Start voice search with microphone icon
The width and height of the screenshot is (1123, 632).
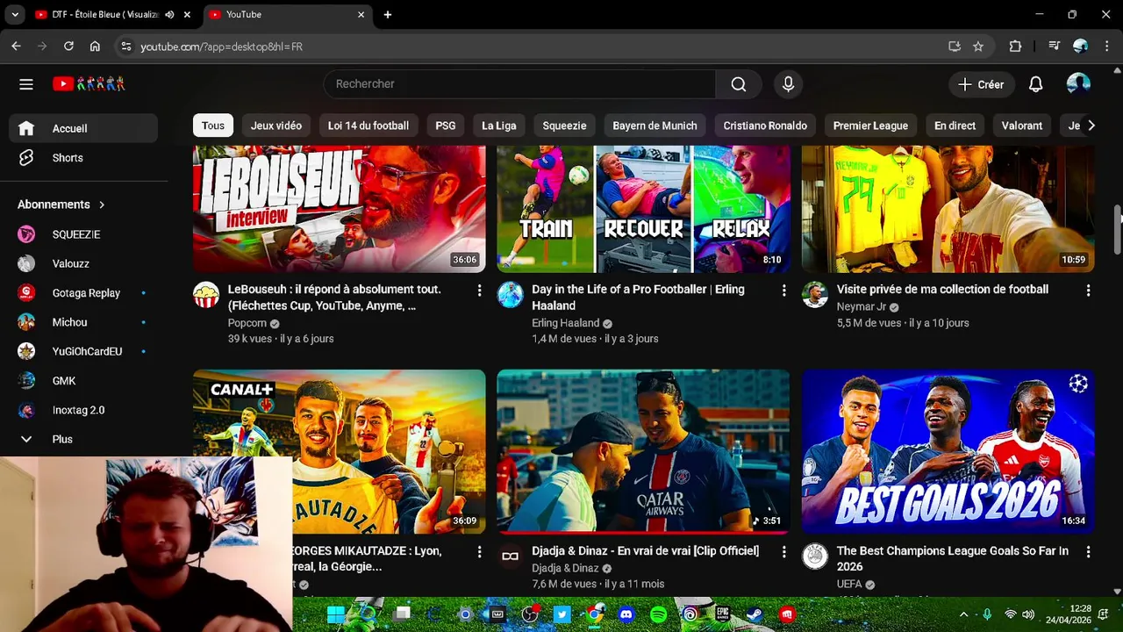788,84
